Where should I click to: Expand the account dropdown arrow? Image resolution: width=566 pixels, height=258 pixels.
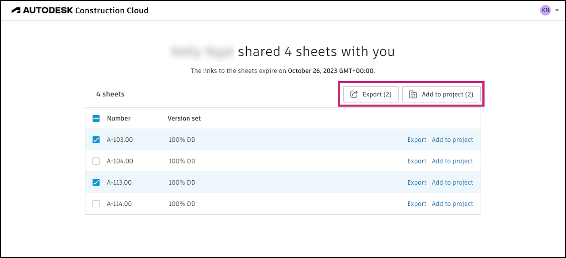point(557,10)
